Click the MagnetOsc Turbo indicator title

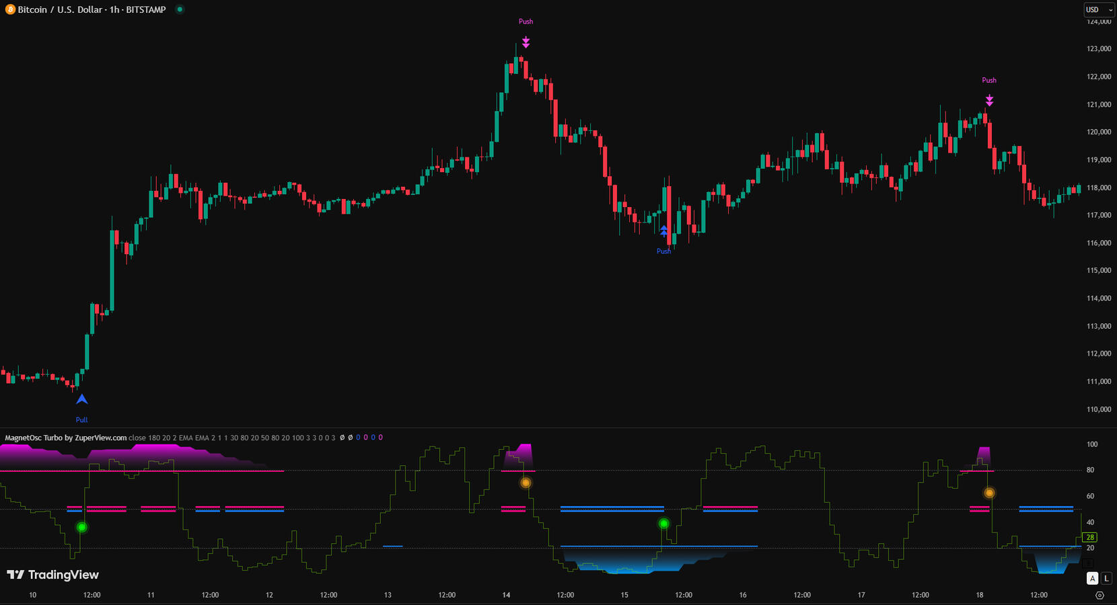[65, 438]
